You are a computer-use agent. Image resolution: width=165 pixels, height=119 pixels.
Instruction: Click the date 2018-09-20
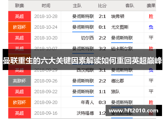pyautogui.click(x=46, y=103)
